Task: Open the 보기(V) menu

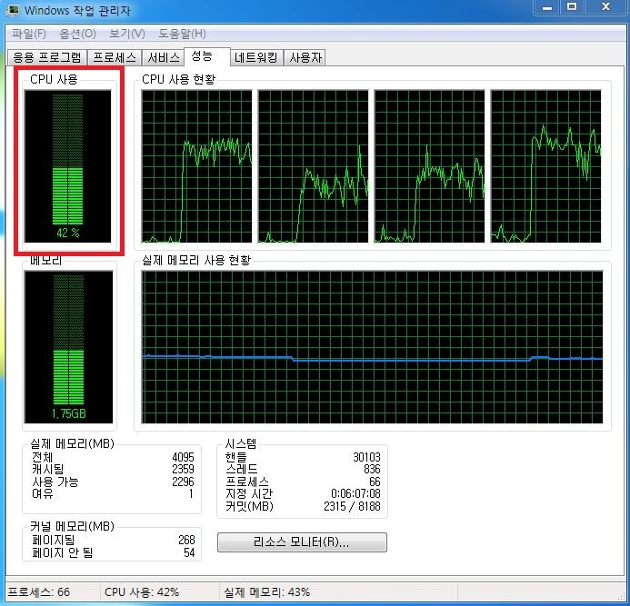Action: pos(127,34)
